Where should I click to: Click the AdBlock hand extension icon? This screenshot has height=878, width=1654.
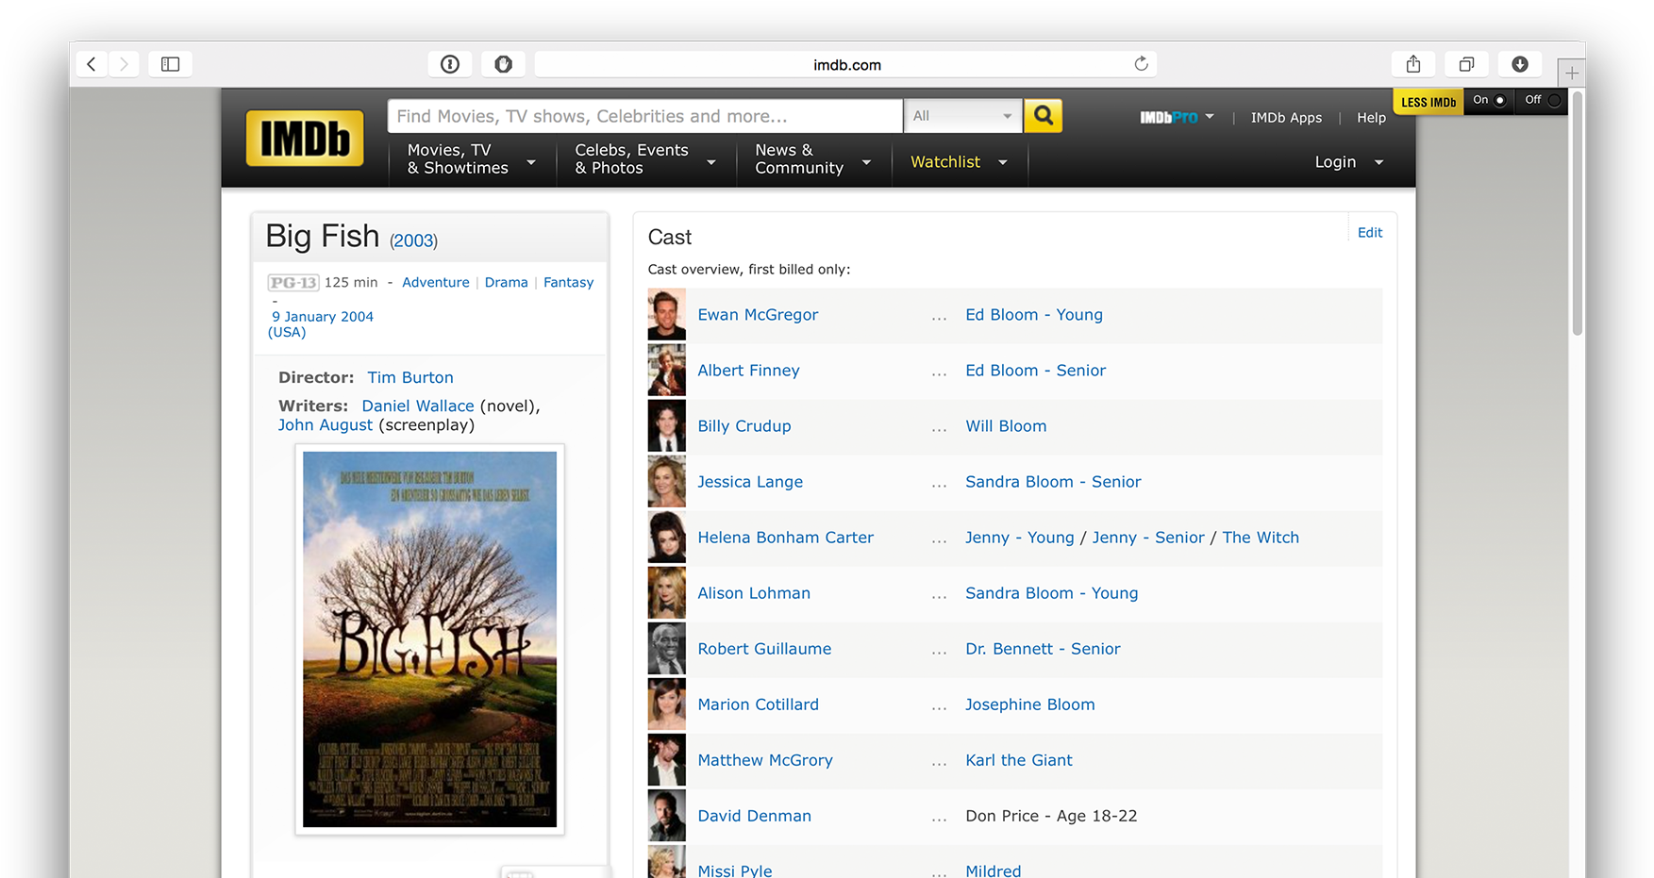pos(503,63)
